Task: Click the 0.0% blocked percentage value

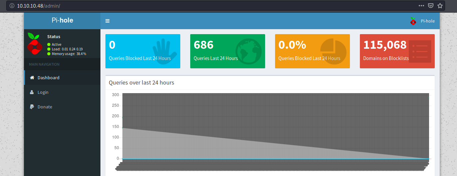Action: (x=292, y=45)
